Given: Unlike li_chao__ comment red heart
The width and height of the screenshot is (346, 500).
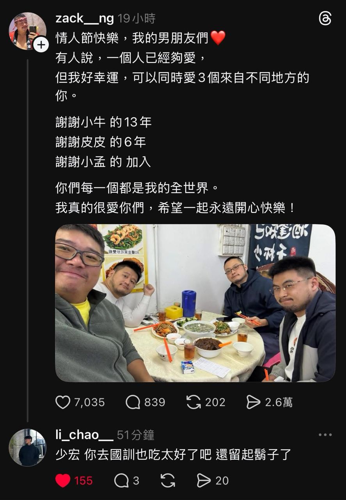Looking at the screenshot, I should tap(63, 480).
